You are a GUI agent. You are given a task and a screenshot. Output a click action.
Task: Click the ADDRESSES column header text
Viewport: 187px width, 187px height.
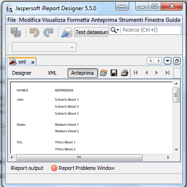tap(64, 90)
